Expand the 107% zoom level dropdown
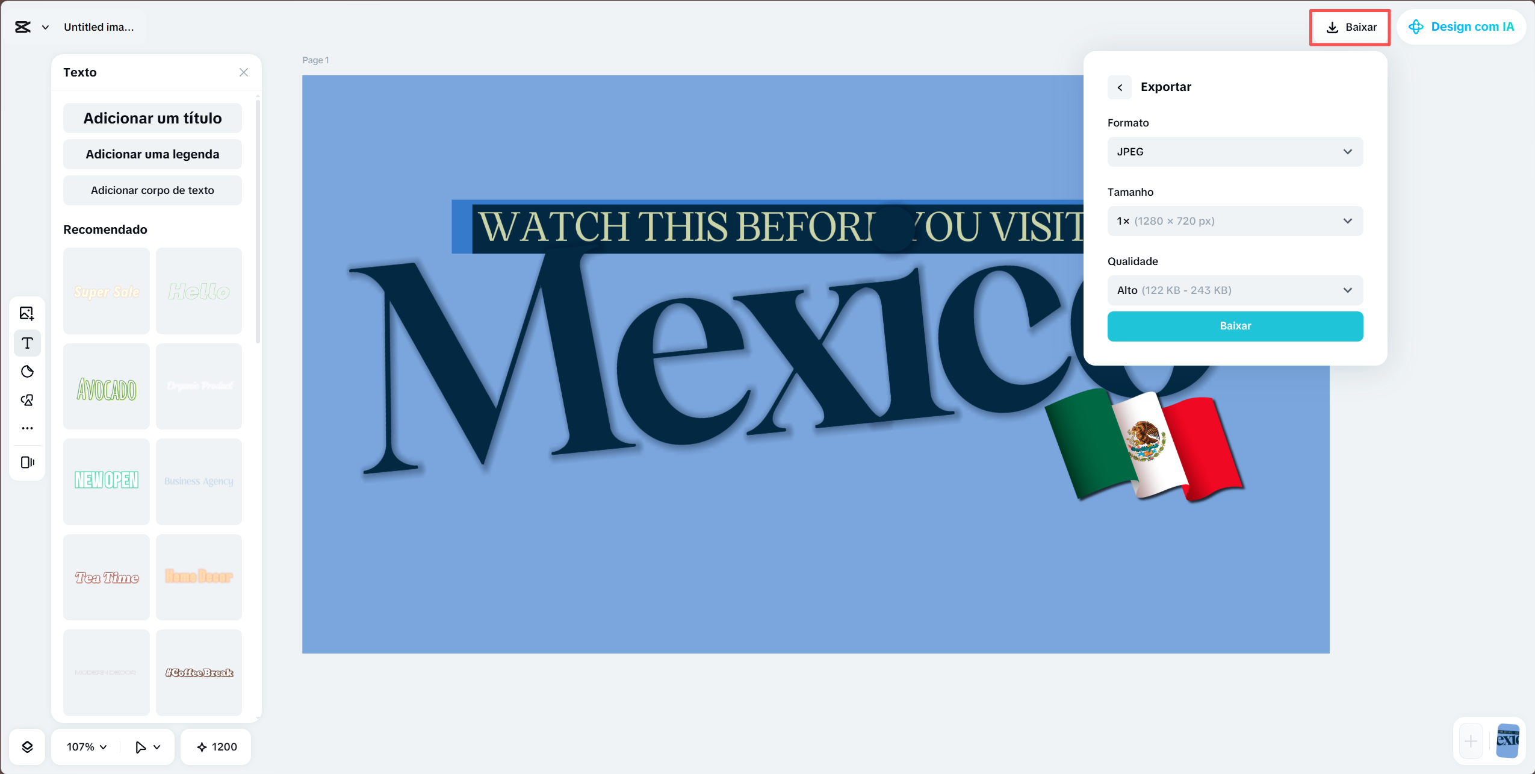This screenshot has width=1535, height=774. (x=84, y=746)
